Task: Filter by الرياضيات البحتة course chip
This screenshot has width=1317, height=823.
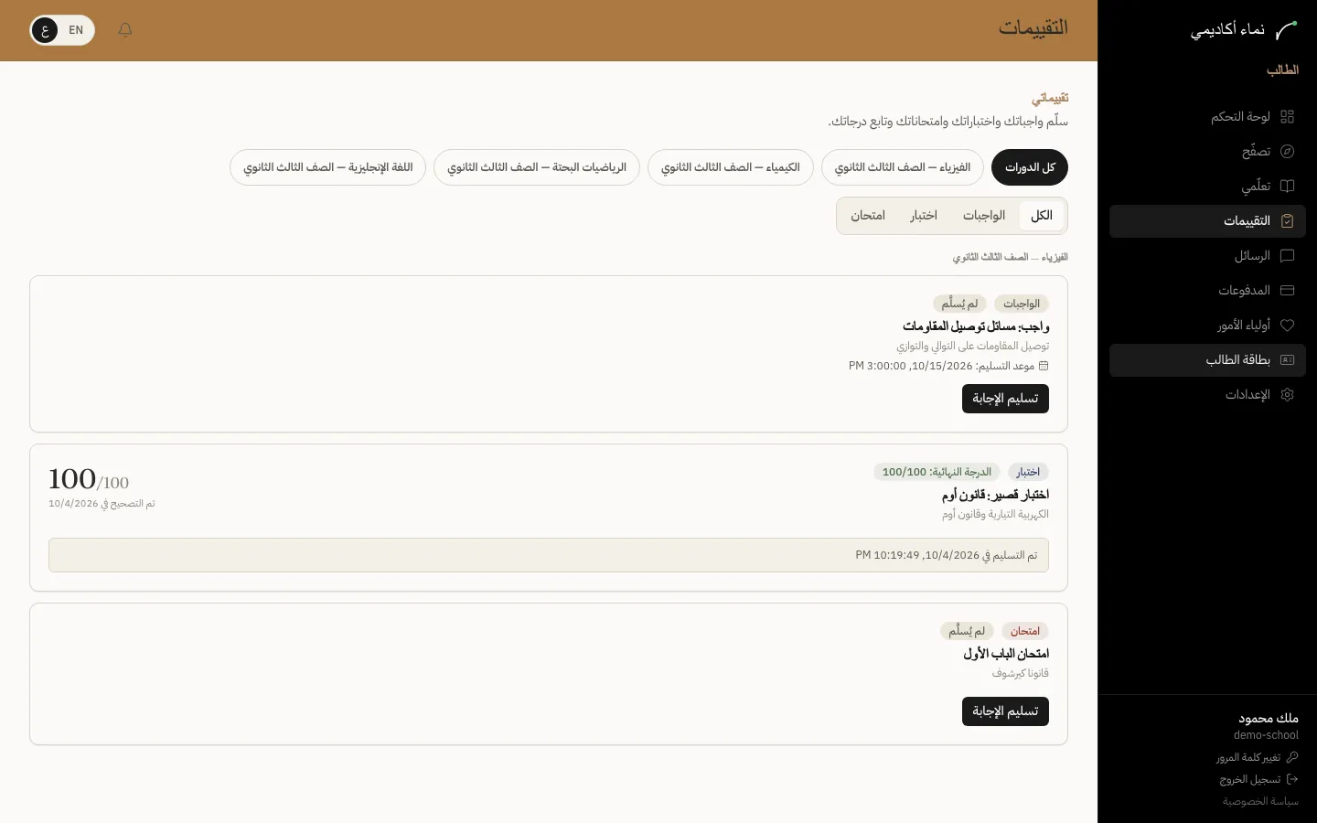Action: (536, 167)
